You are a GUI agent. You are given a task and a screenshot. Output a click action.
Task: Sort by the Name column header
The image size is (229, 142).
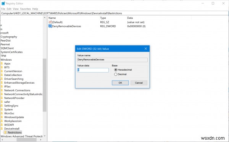(x=52, y=18)
